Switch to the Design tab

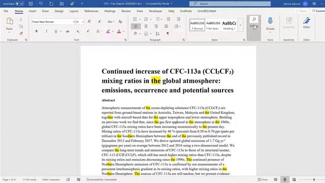point(59,11)
